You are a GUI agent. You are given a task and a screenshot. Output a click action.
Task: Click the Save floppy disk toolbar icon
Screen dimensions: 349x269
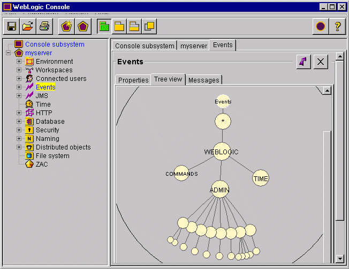pos(12,26)
